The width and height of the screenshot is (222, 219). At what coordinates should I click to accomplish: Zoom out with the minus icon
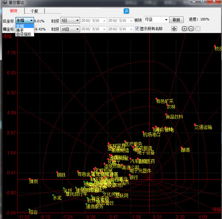tap(191, 29)
